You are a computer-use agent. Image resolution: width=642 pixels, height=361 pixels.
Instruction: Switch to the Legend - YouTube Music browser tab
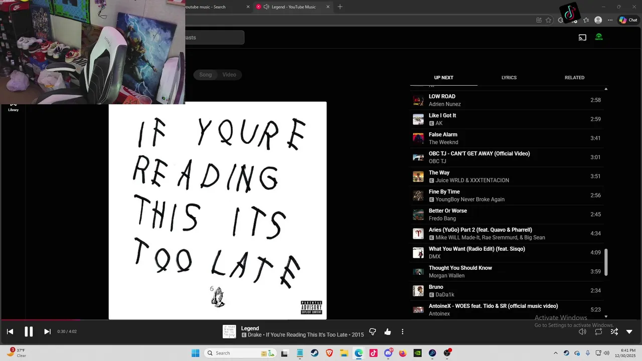(x=293, y=7)
